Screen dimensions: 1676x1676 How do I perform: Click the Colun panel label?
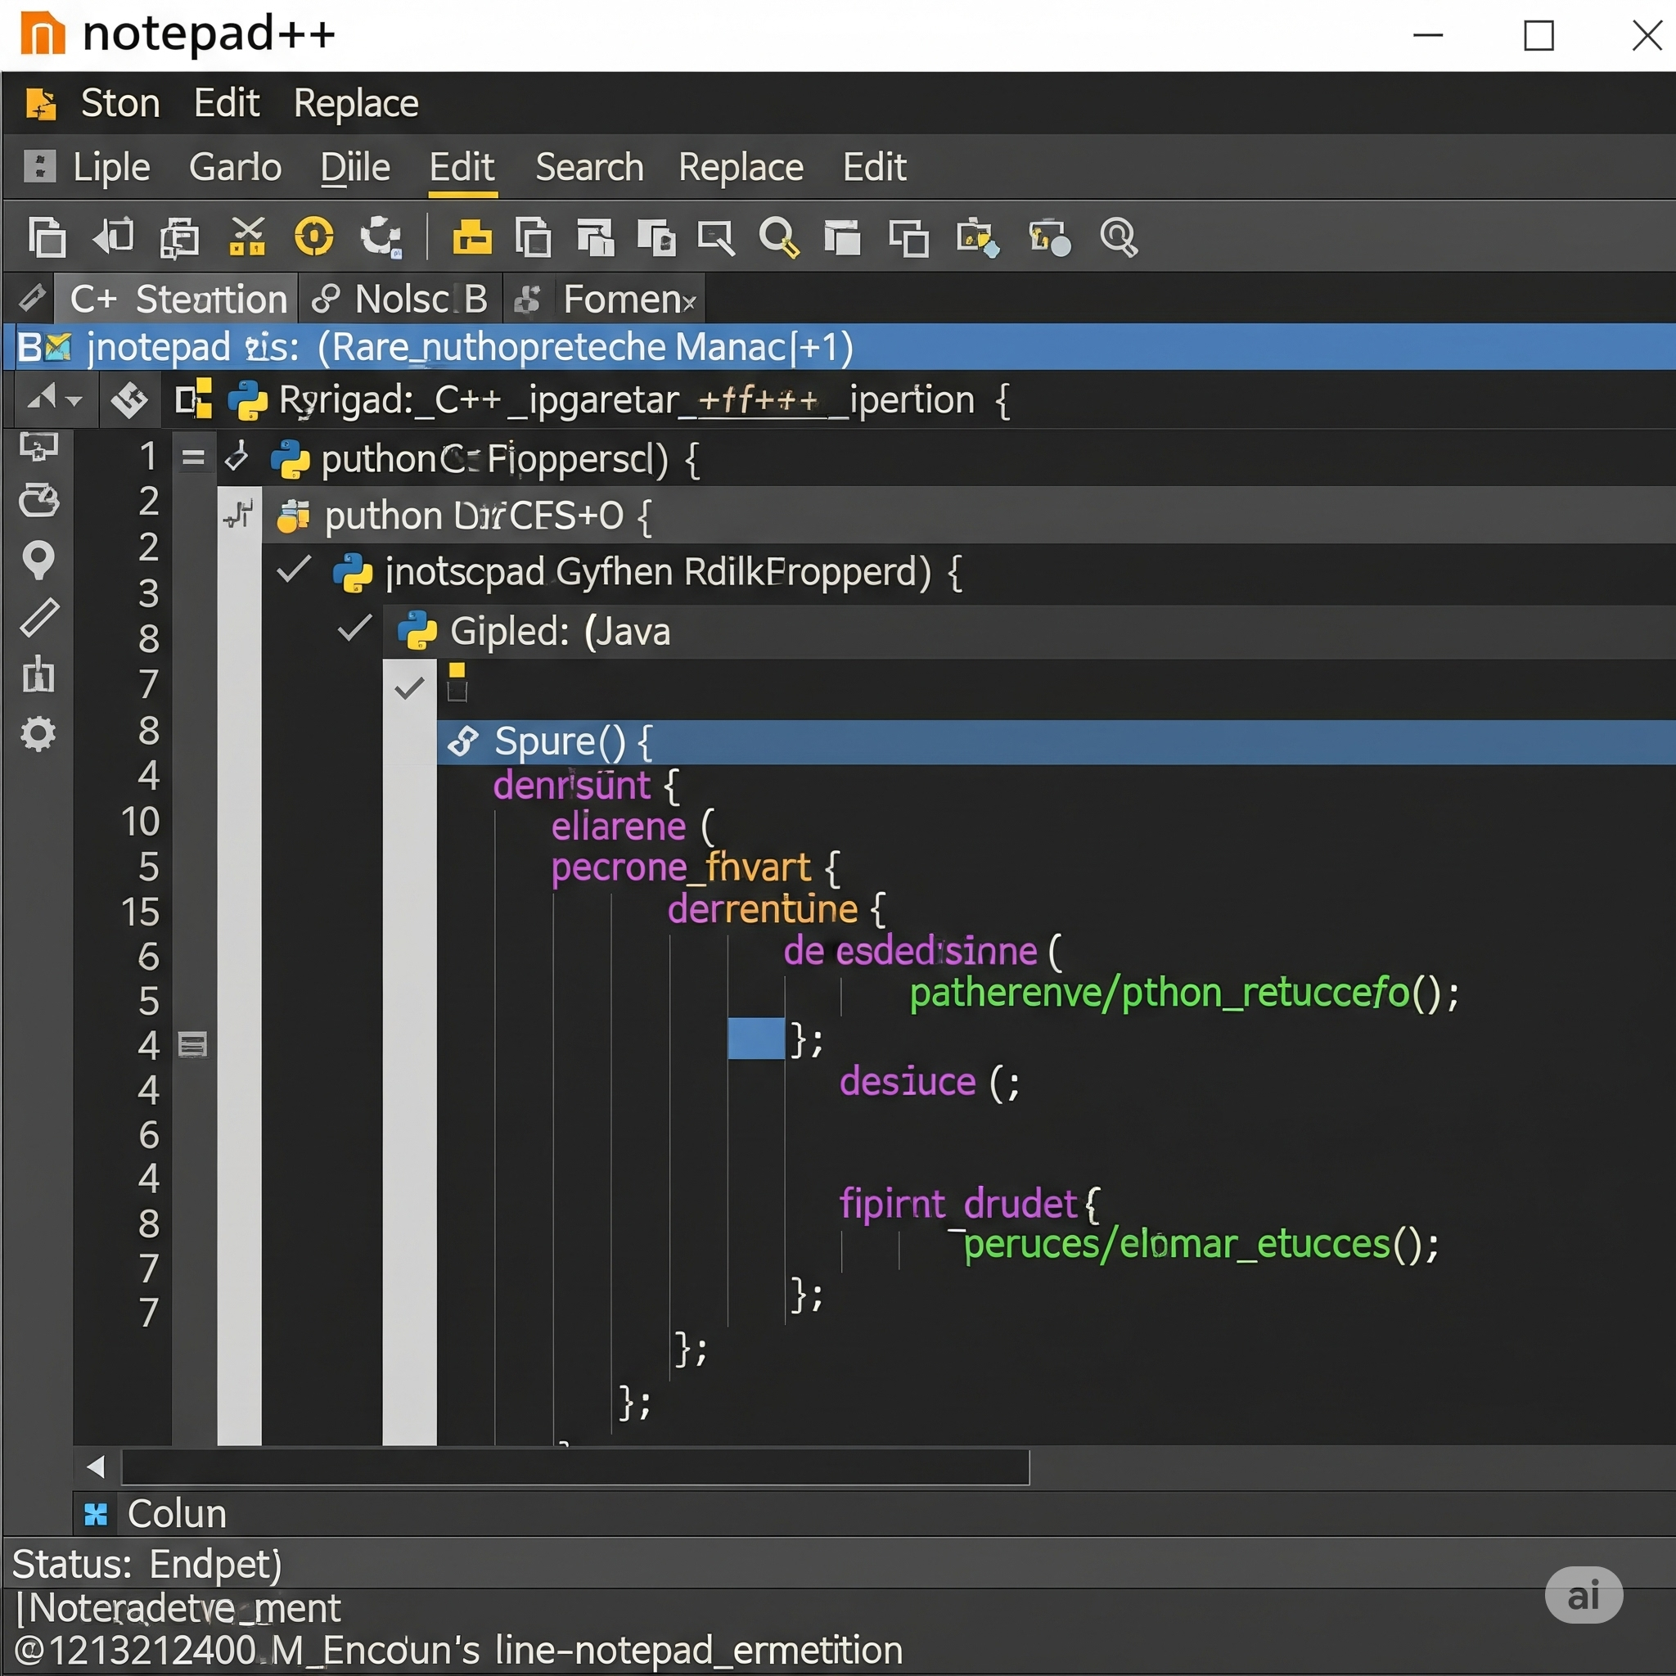click(x=177, y=1514)
